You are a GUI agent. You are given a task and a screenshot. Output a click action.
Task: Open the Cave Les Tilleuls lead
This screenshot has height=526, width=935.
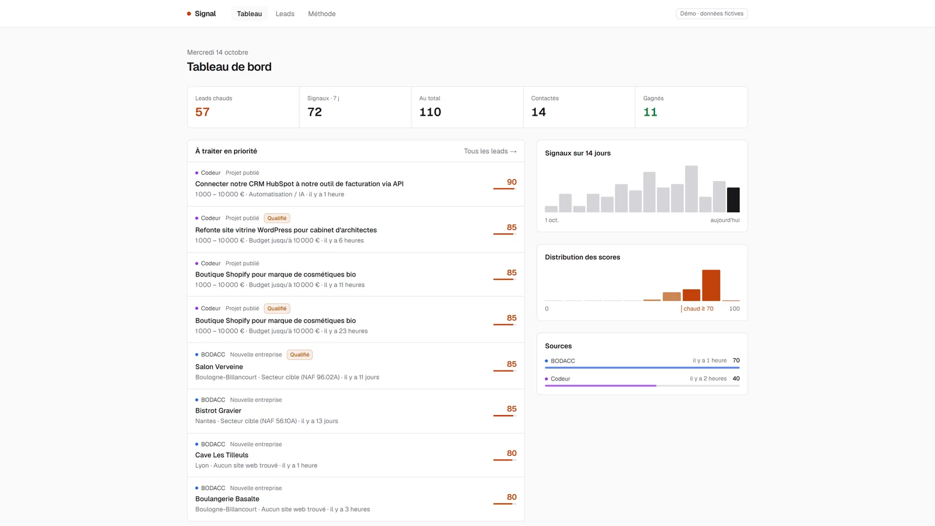[356, 455]
